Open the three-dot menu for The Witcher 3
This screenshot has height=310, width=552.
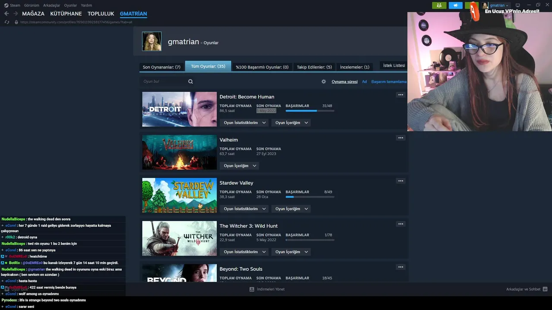[x=401, y=224]
